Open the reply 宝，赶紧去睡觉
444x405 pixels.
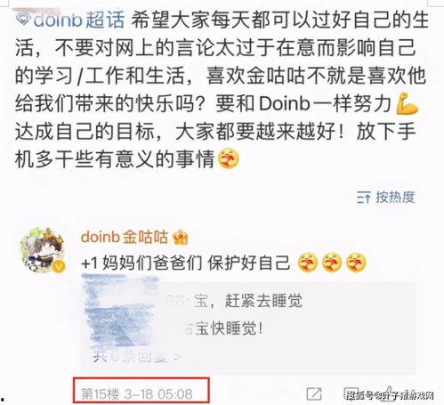tap(248, 301)
